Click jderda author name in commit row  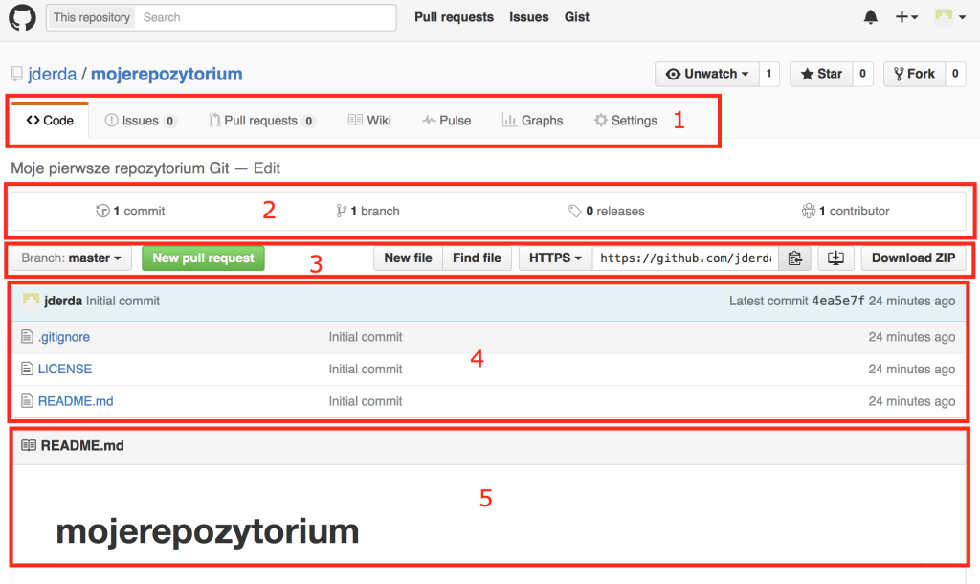[x=63, y=301]
